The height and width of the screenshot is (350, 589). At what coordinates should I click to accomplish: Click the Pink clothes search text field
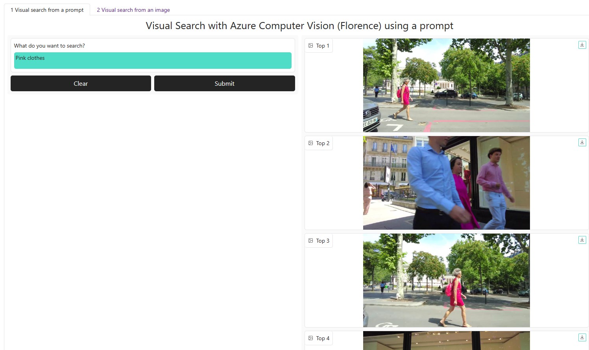click(x=153, y=61)
